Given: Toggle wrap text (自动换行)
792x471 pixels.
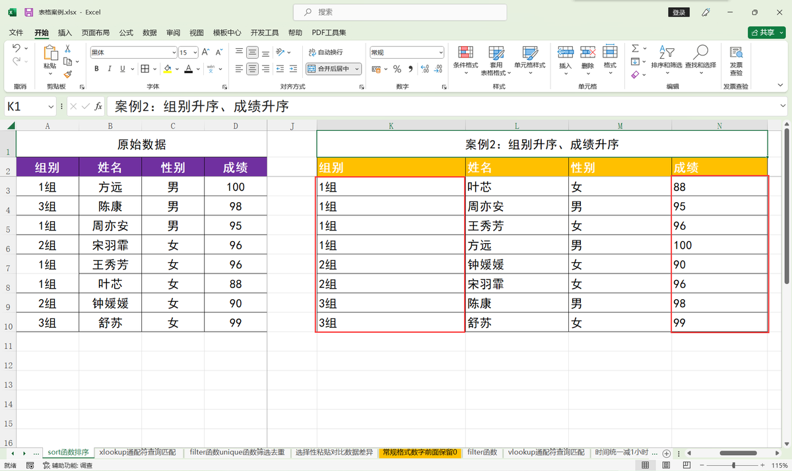Looking at the screenshot, I should pyautogui.click(x=325, y=52).
